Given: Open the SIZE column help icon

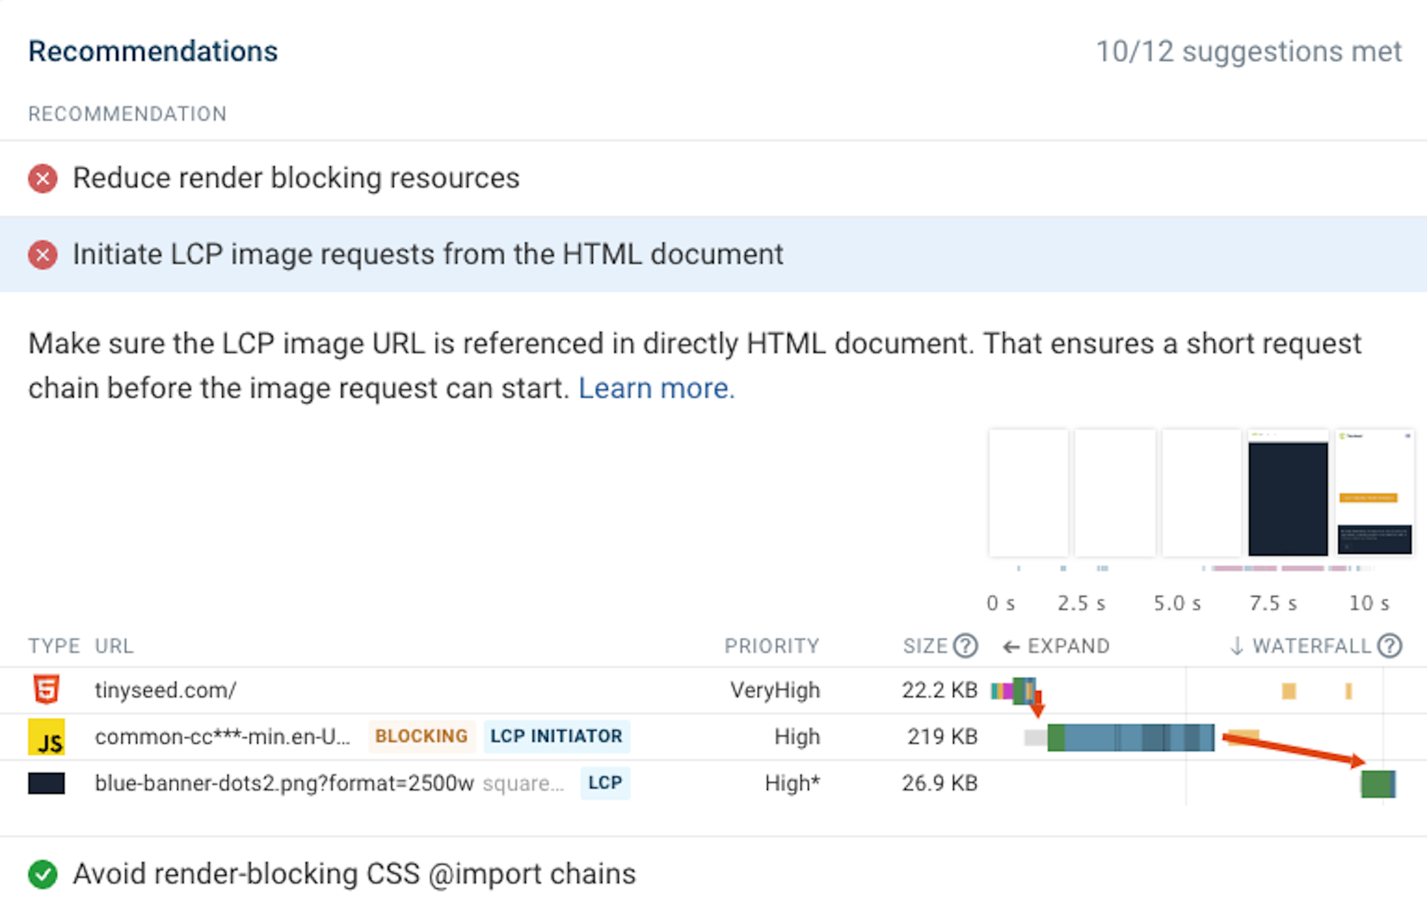Looking at the screenshot, I should click(x=966, y=646).
